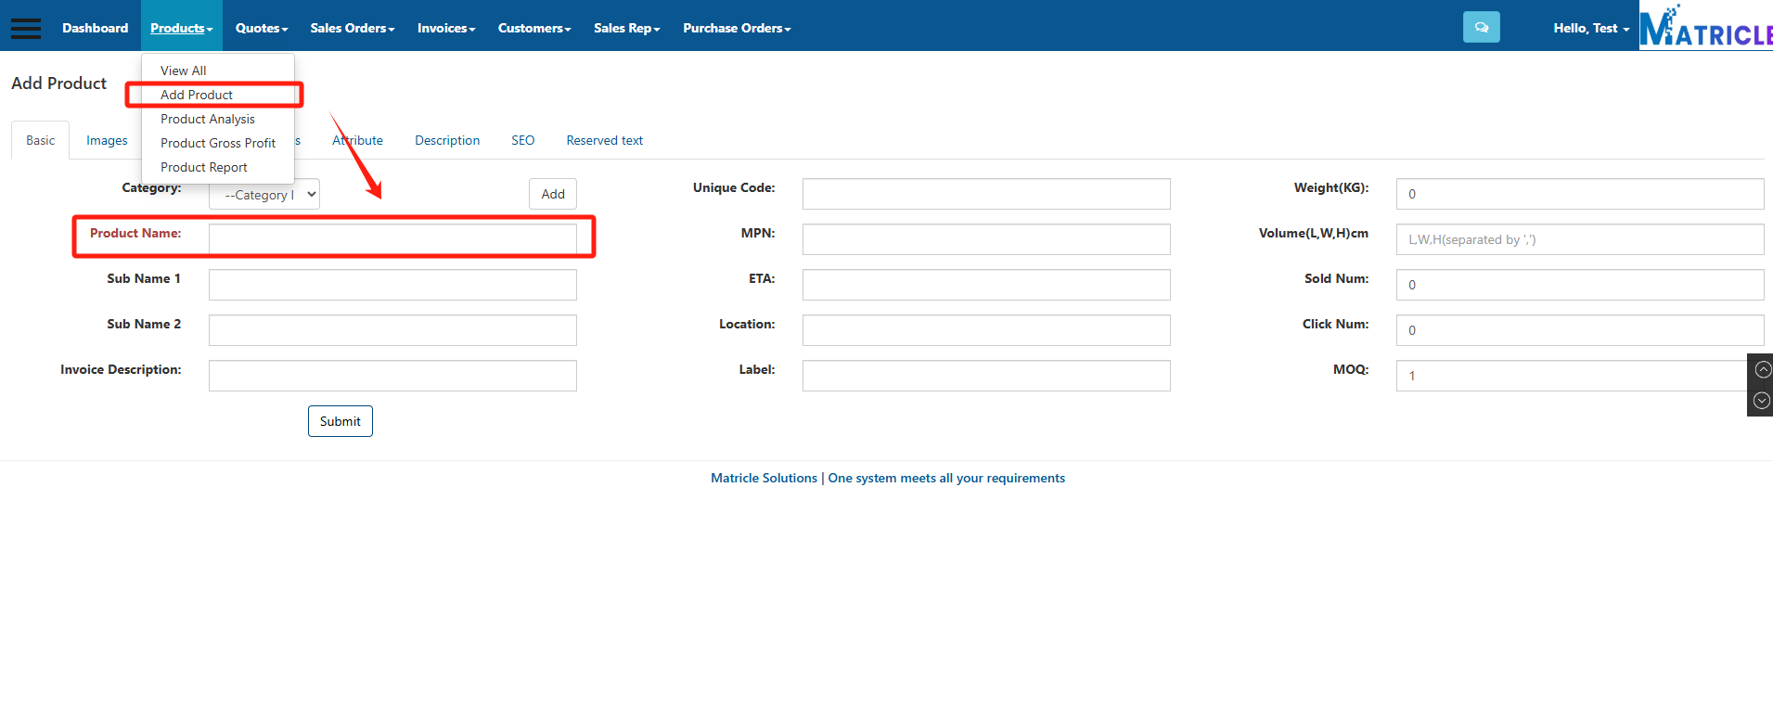
Task: Click the ETA input field
Action: pyautogui.click(x=986, y=285)
